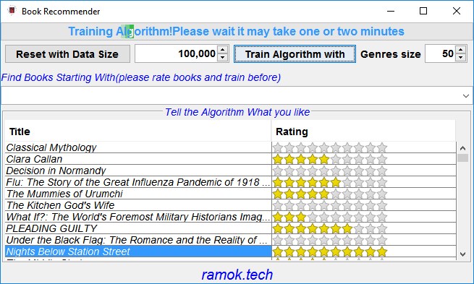
Task: Click into the Genres size number field
Action: click(x=440, y=54)
